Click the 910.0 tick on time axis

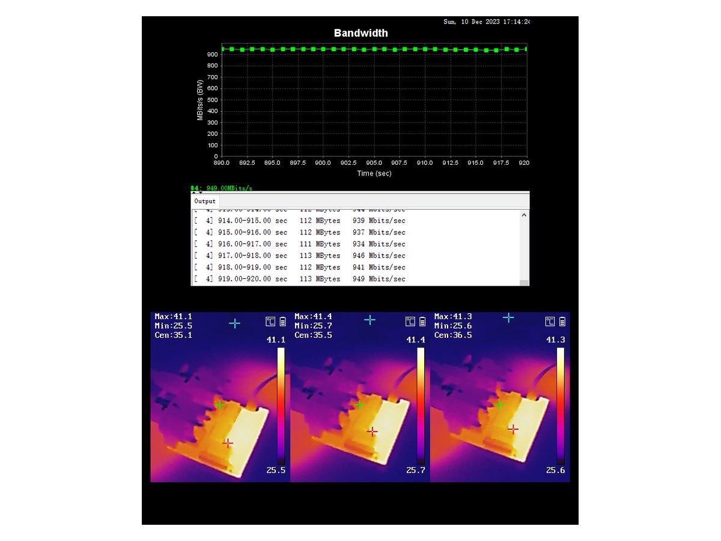point(425,163)
